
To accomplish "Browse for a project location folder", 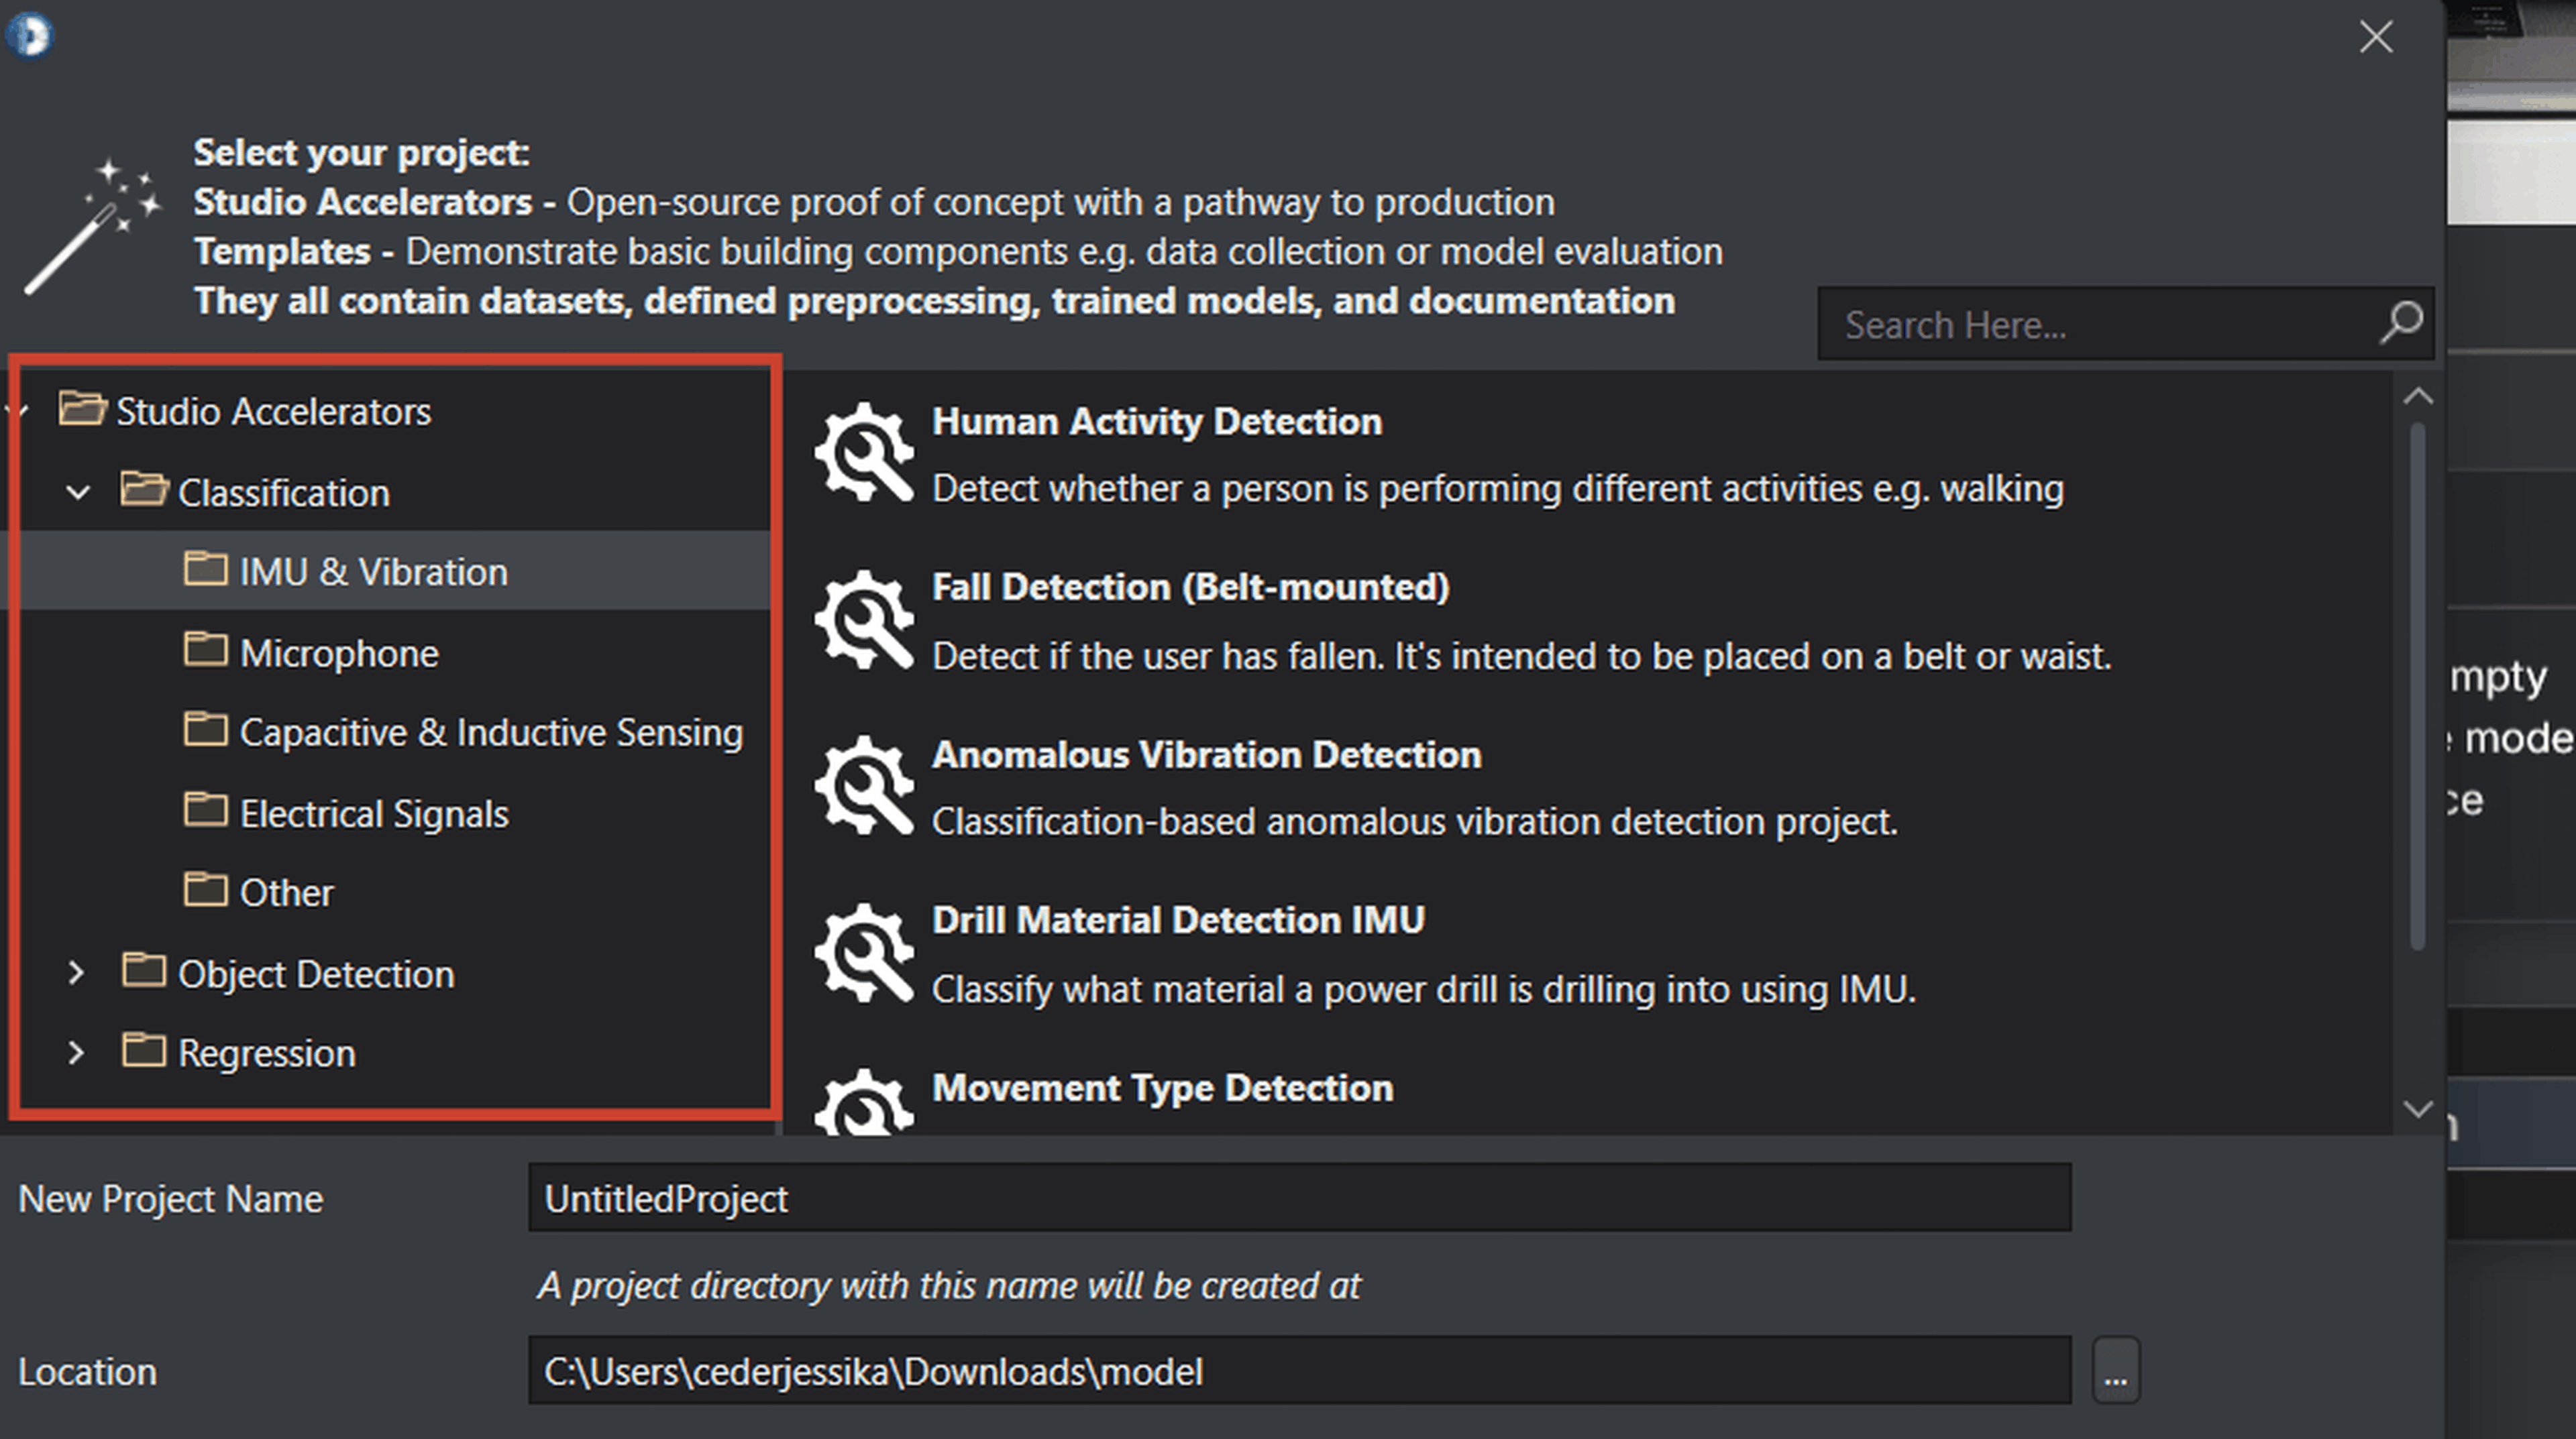I will (x=2116, y=1370).
